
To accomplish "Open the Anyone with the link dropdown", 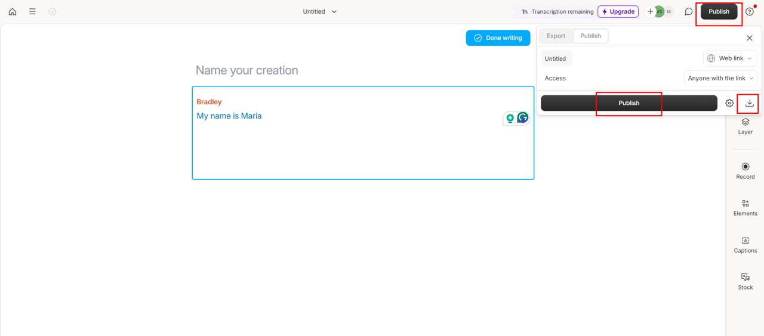I will (x=721, y=78).
